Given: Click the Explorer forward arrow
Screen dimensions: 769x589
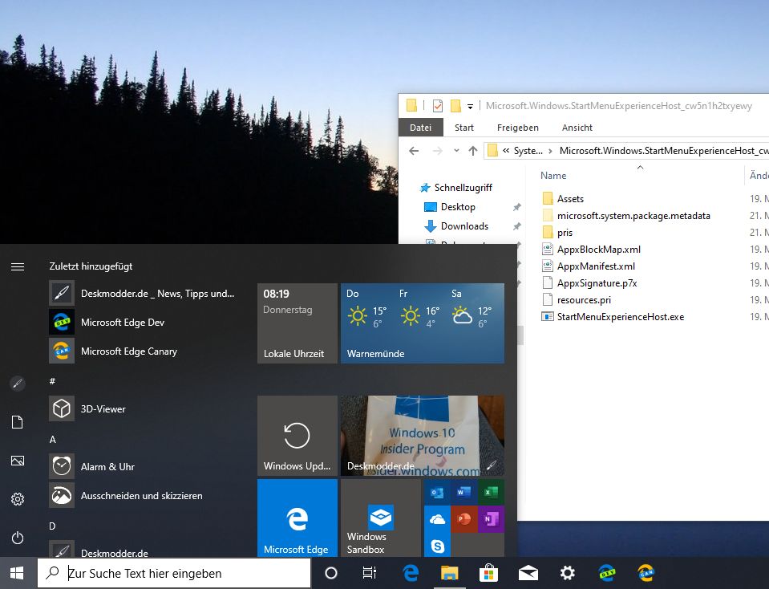Looking at the screenshot, I should 438,151.
